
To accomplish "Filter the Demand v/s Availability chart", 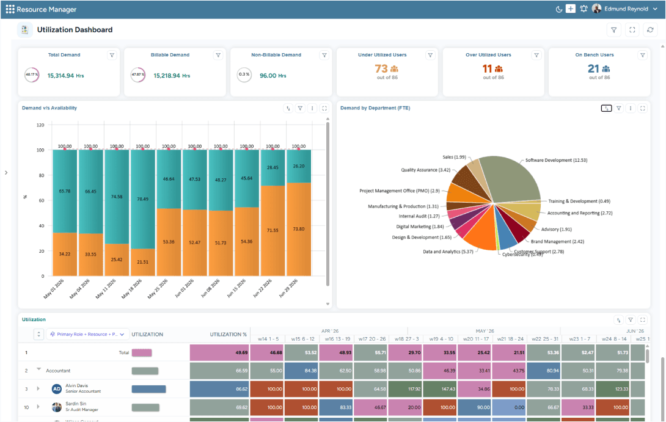I will point(300,108).
